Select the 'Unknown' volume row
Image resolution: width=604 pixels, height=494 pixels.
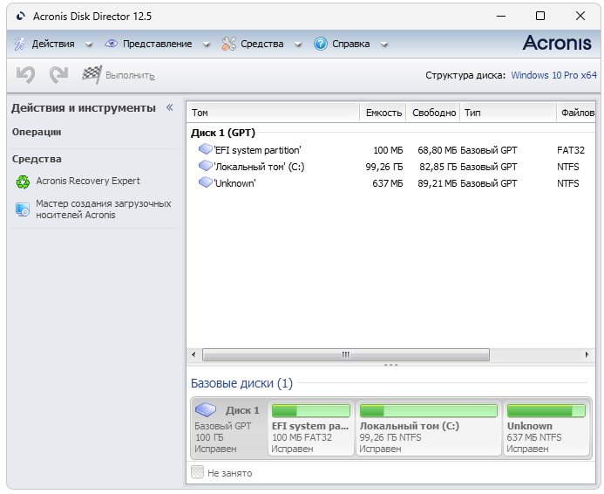pos(391,183)
